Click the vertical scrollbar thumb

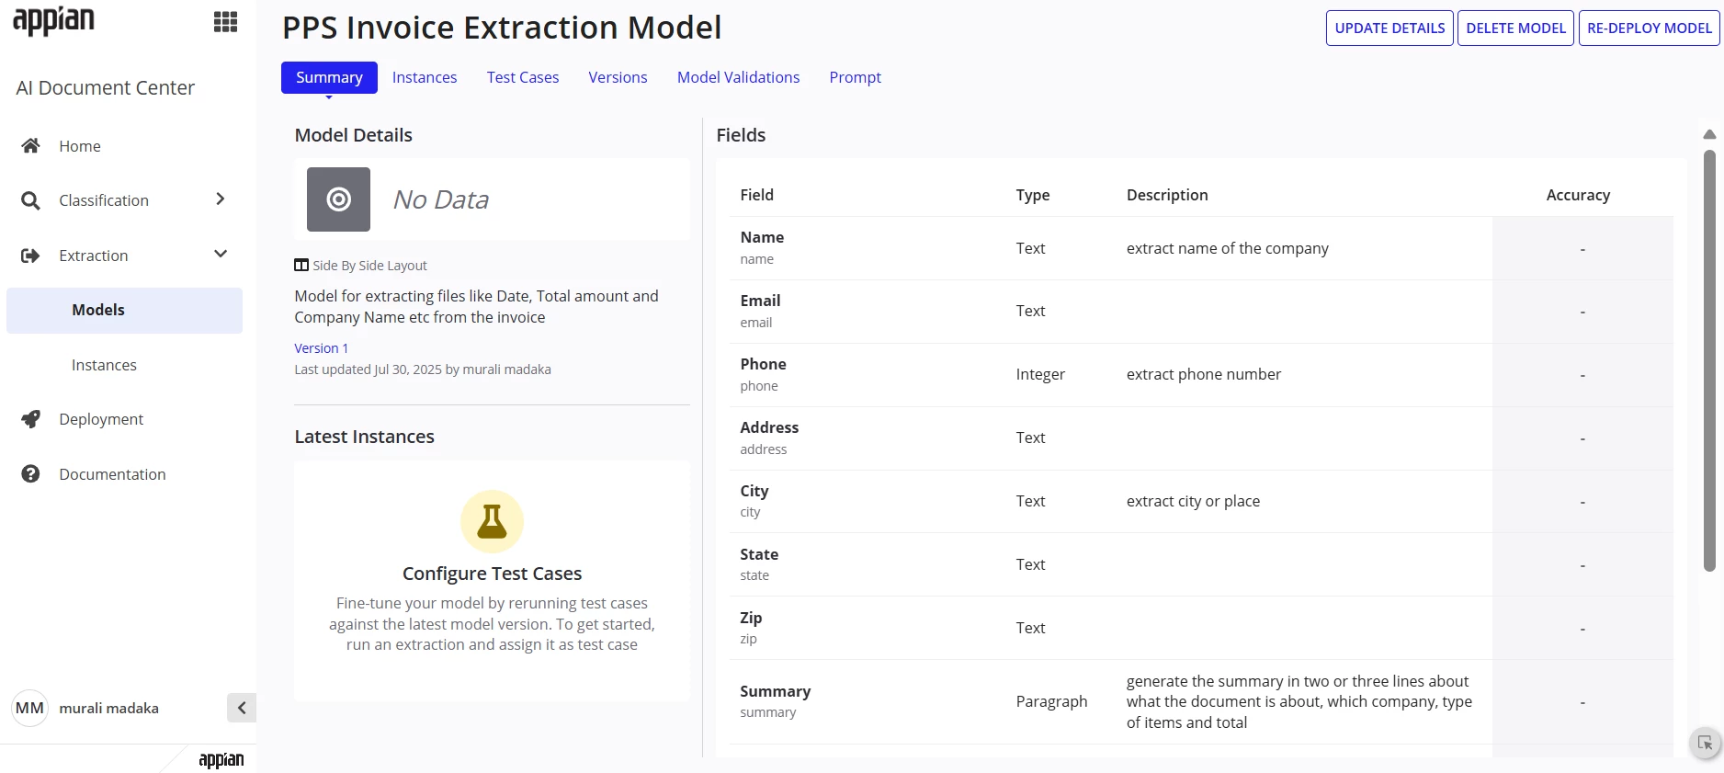point(1709,360)
